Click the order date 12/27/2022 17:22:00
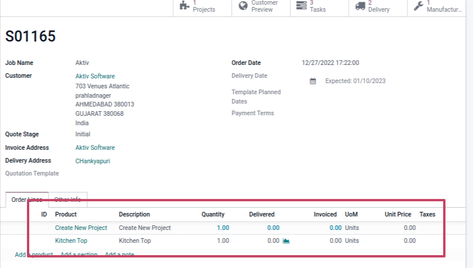The image size is (473, 268). [330, 63]
